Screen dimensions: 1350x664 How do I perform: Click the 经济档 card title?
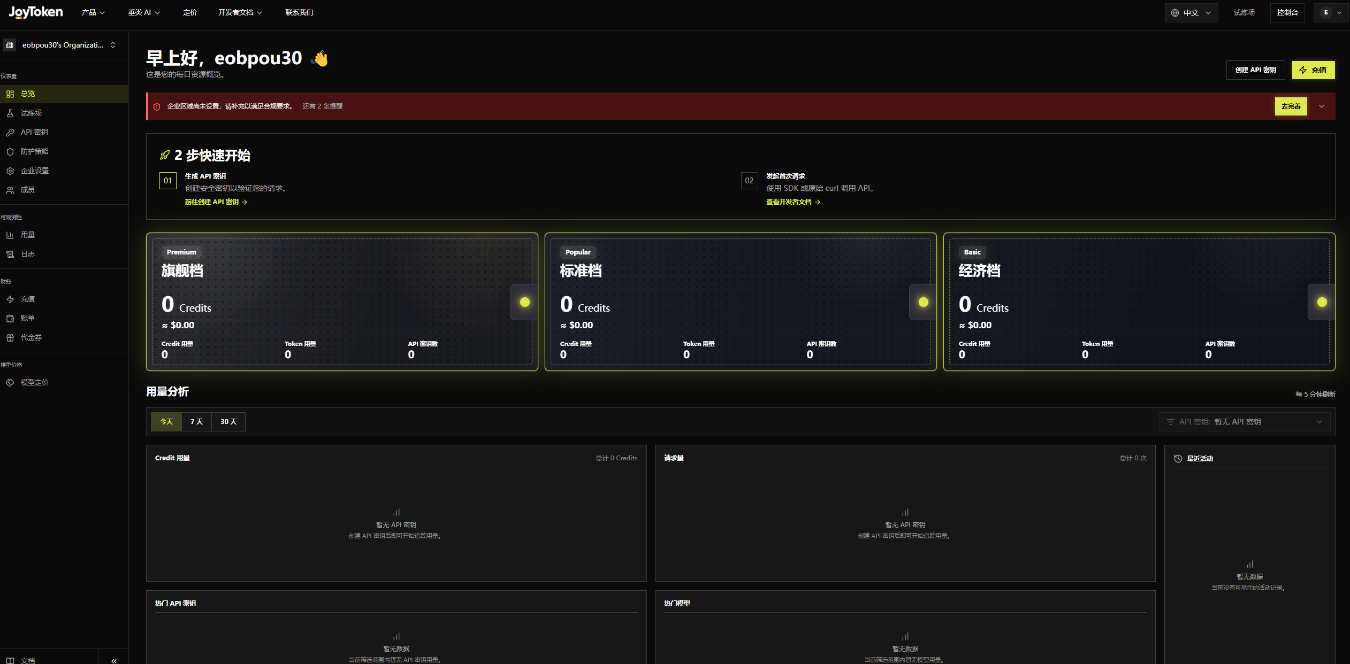980,271
